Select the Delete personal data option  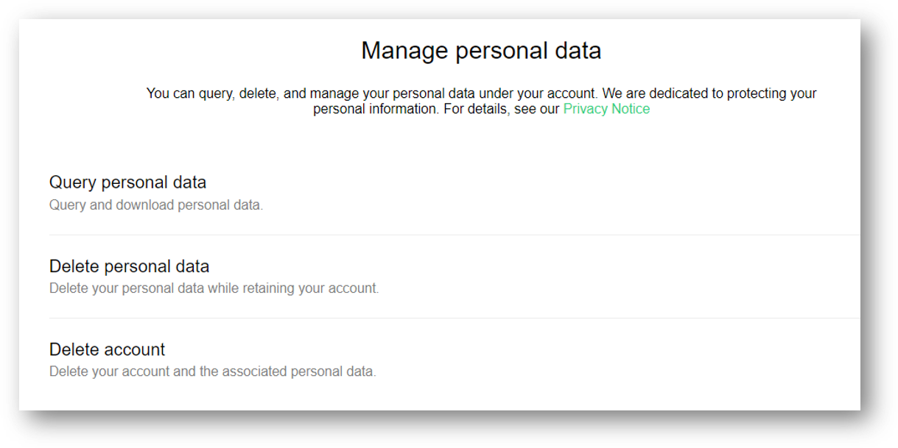tap(129, 266)
